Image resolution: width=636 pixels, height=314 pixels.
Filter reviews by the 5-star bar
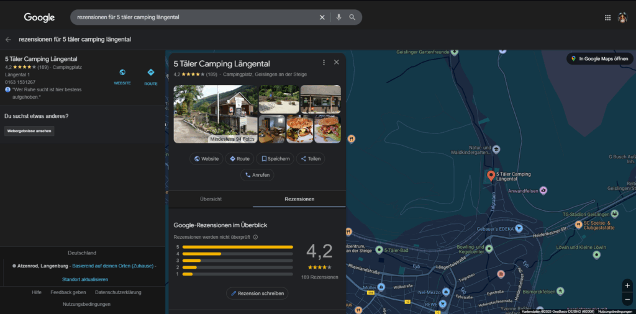click(238, 247)
